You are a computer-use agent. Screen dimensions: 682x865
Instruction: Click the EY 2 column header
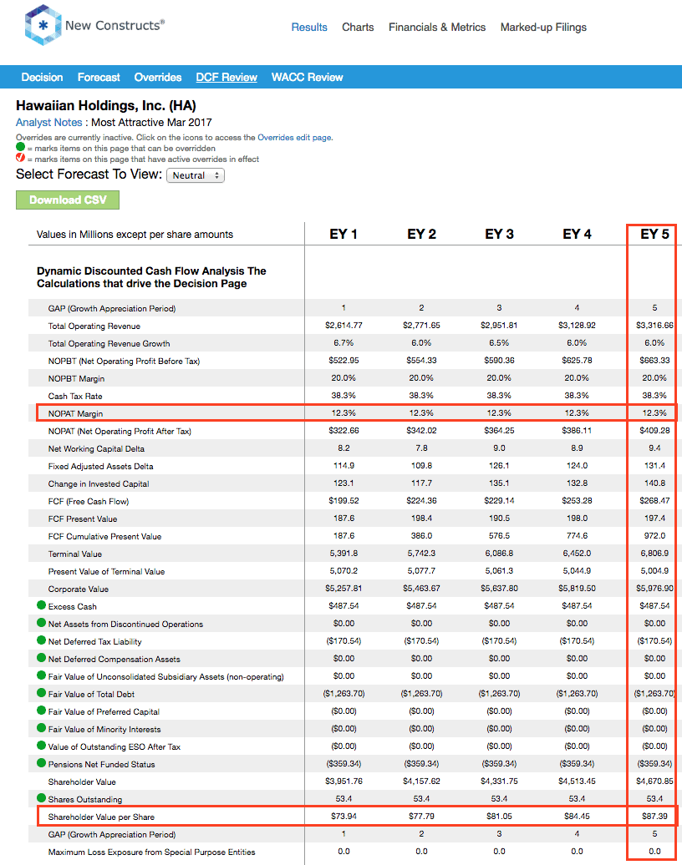click(421, 234)
